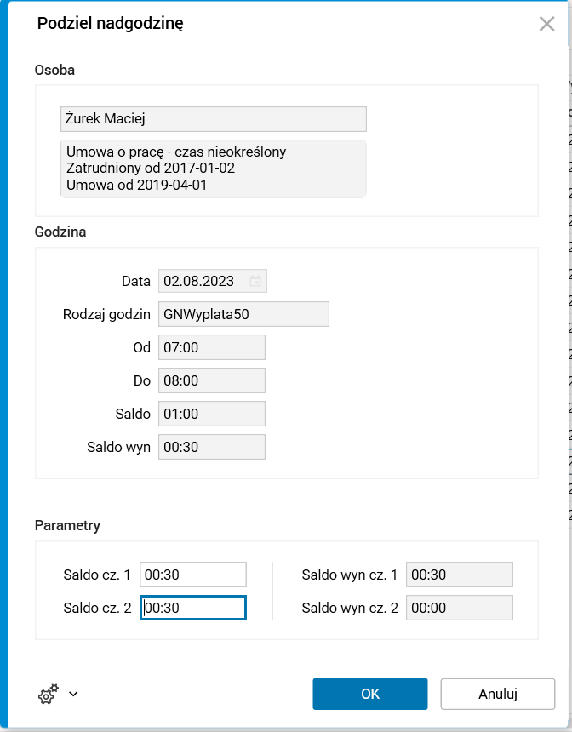This screenshot has height=732, width=572.
Task: Select the Saldo wyn field showing 00:30
Action: [212, 447]
